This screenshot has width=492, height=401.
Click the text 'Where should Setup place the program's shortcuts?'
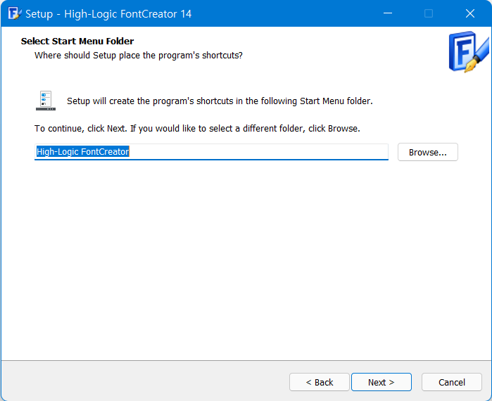pyautogui.click(x=139, y=55)
